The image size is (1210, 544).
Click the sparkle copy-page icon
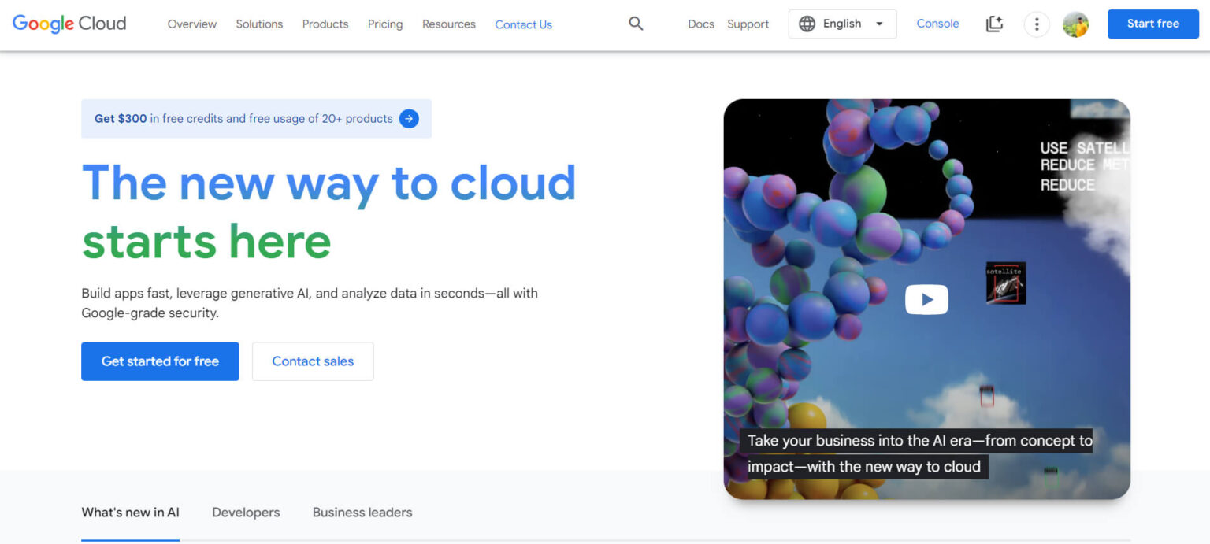click(x=994, y=24)
